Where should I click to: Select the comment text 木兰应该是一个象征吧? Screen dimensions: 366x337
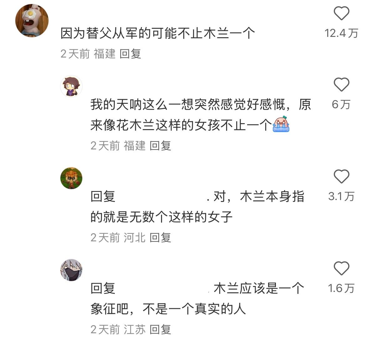(197, 299)
